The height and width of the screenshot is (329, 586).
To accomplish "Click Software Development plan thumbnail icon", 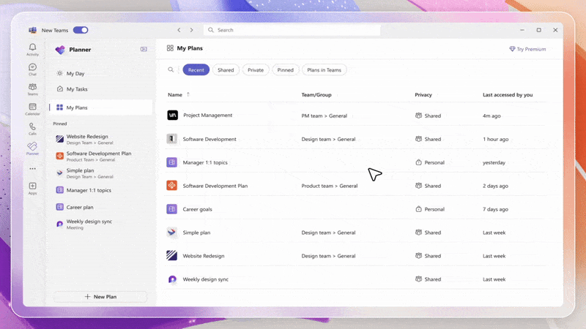I will tap(172, 139).
